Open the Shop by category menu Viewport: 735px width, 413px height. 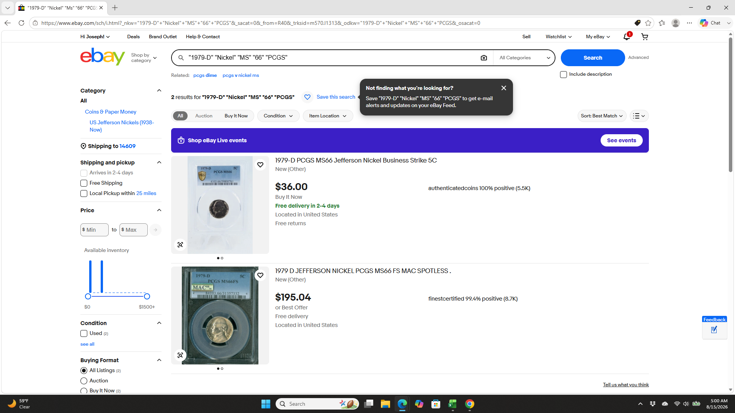tap(144, 58)
